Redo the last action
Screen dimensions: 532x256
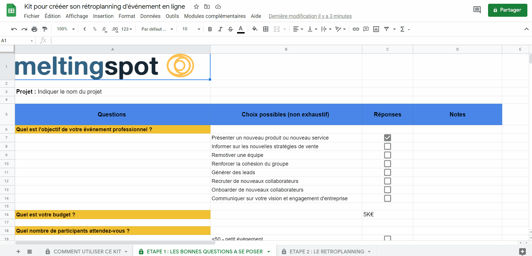tap(24, 29)
